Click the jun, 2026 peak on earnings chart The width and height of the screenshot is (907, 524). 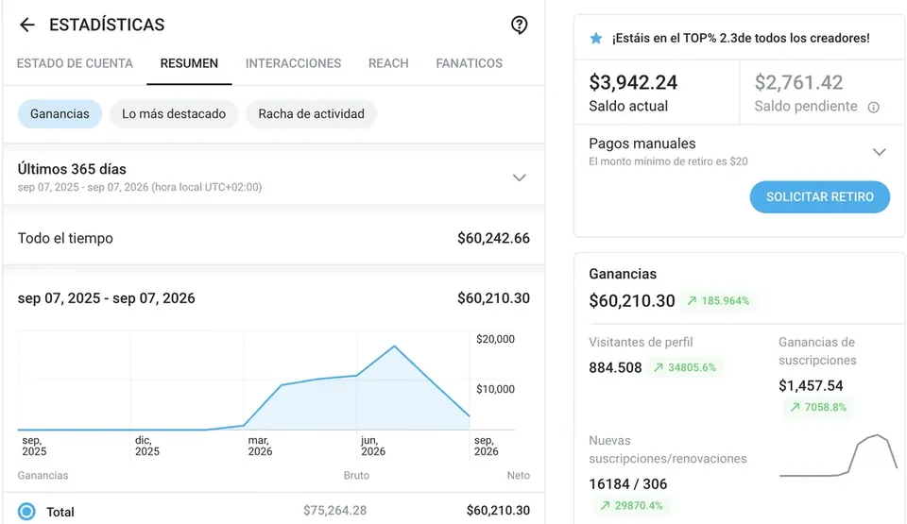pos(395,347)
